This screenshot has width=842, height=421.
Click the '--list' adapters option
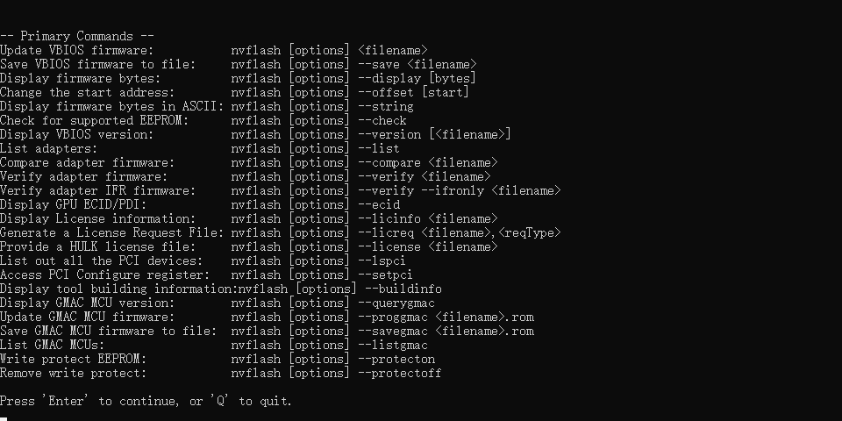pos(379,148)
